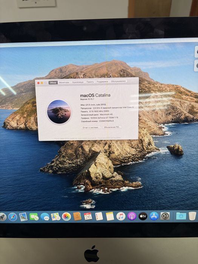Switch to the Мониторы tab
This screenshot has width=198, height=264.
(64, 82)
